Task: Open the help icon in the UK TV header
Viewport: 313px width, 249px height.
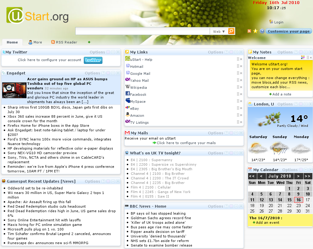Action: [226, 153]
